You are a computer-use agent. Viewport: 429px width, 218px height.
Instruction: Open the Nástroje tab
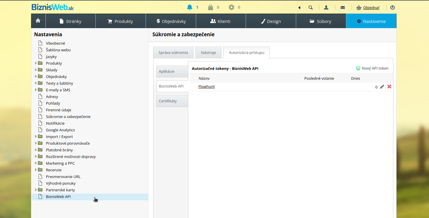click(x=208, y=52)
